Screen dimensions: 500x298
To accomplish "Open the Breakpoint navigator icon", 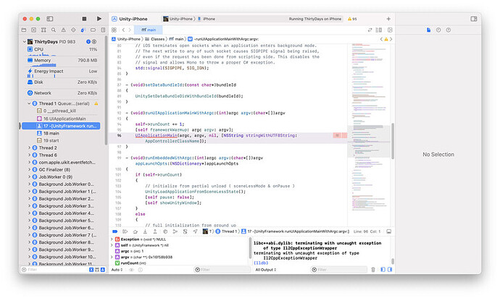I will click(x=93, y=30).
